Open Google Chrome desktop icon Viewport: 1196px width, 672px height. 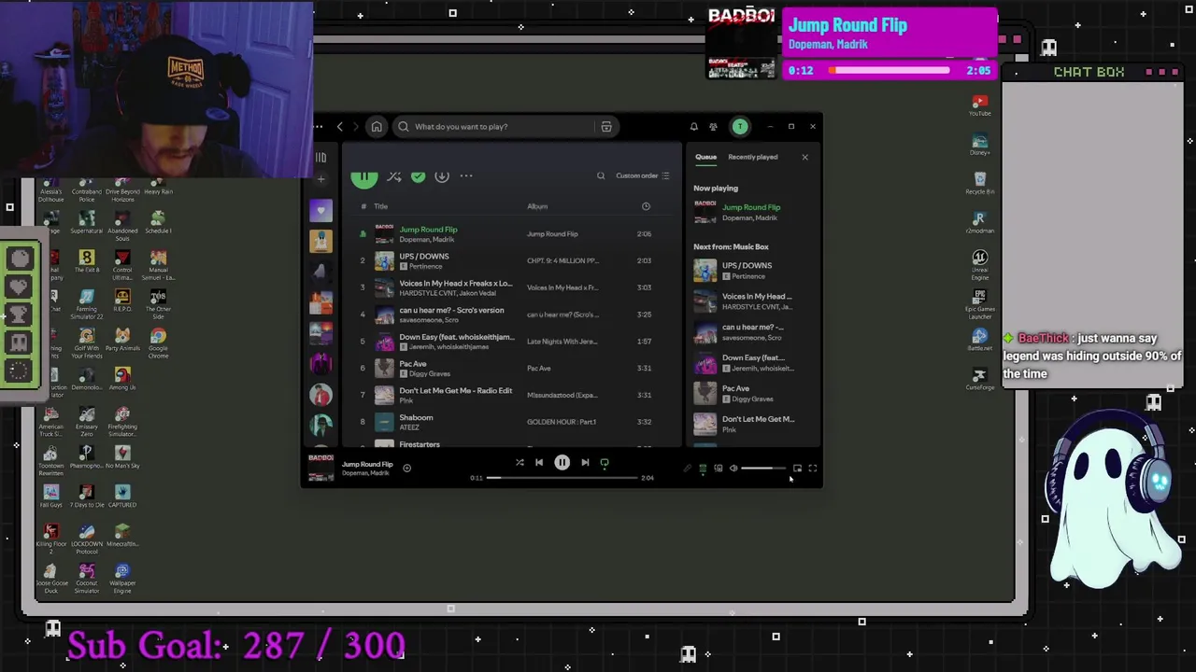[158, 343]
